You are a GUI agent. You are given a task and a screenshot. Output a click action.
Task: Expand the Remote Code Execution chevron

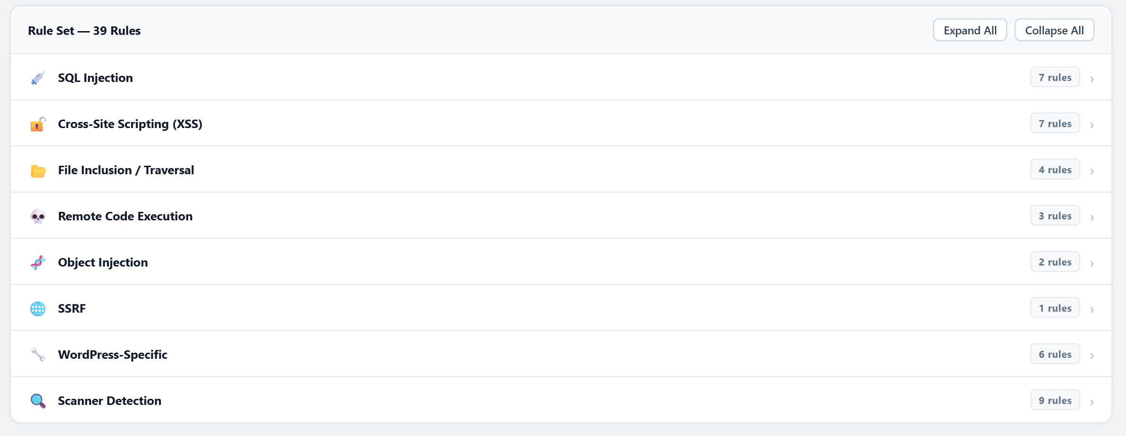tap(1092, 218)
